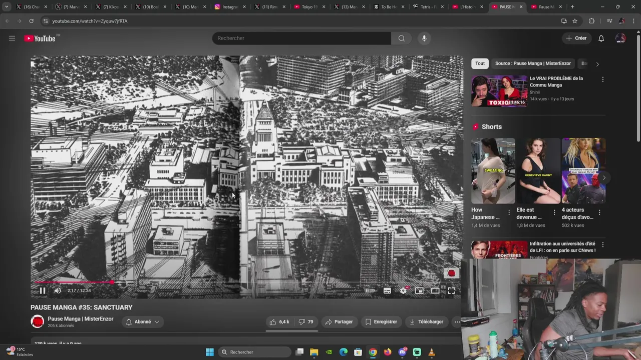Open the 4 acteurs déçus short
The height and width of the screenshot is (360, 641).
pos(583,171)
